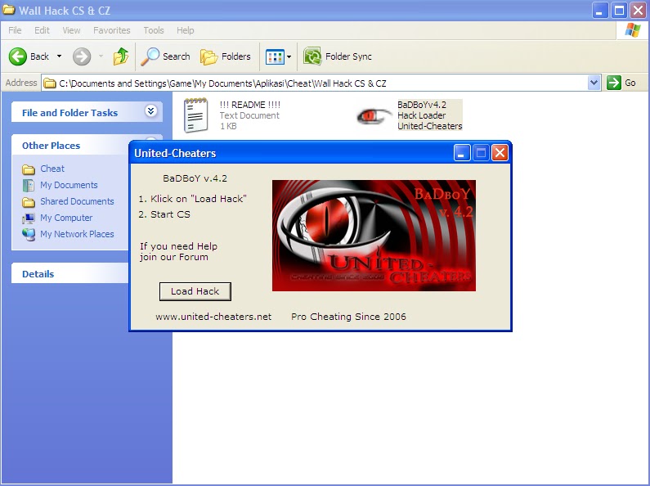Select the README notepad file icon
This screenshot has width=650, height=486.
tap(195, 115)
